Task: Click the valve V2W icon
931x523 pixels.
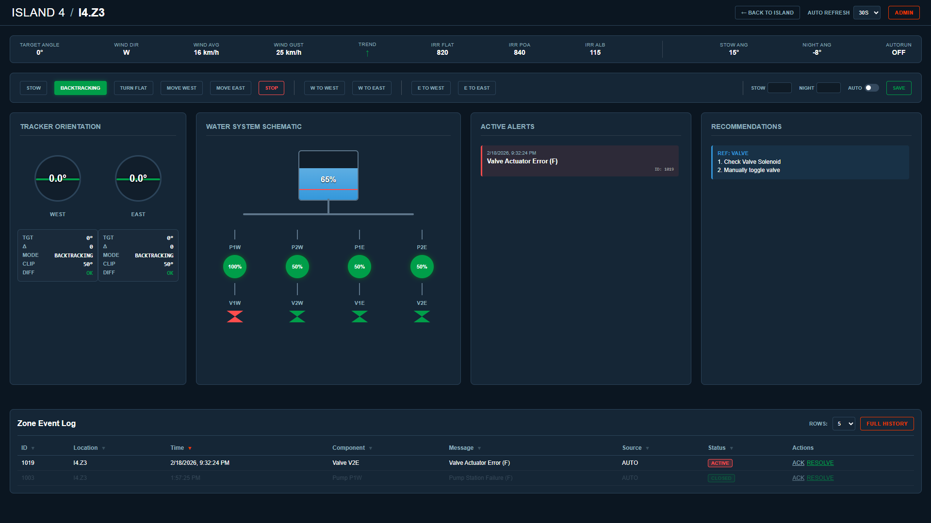Action: (297, 317)
